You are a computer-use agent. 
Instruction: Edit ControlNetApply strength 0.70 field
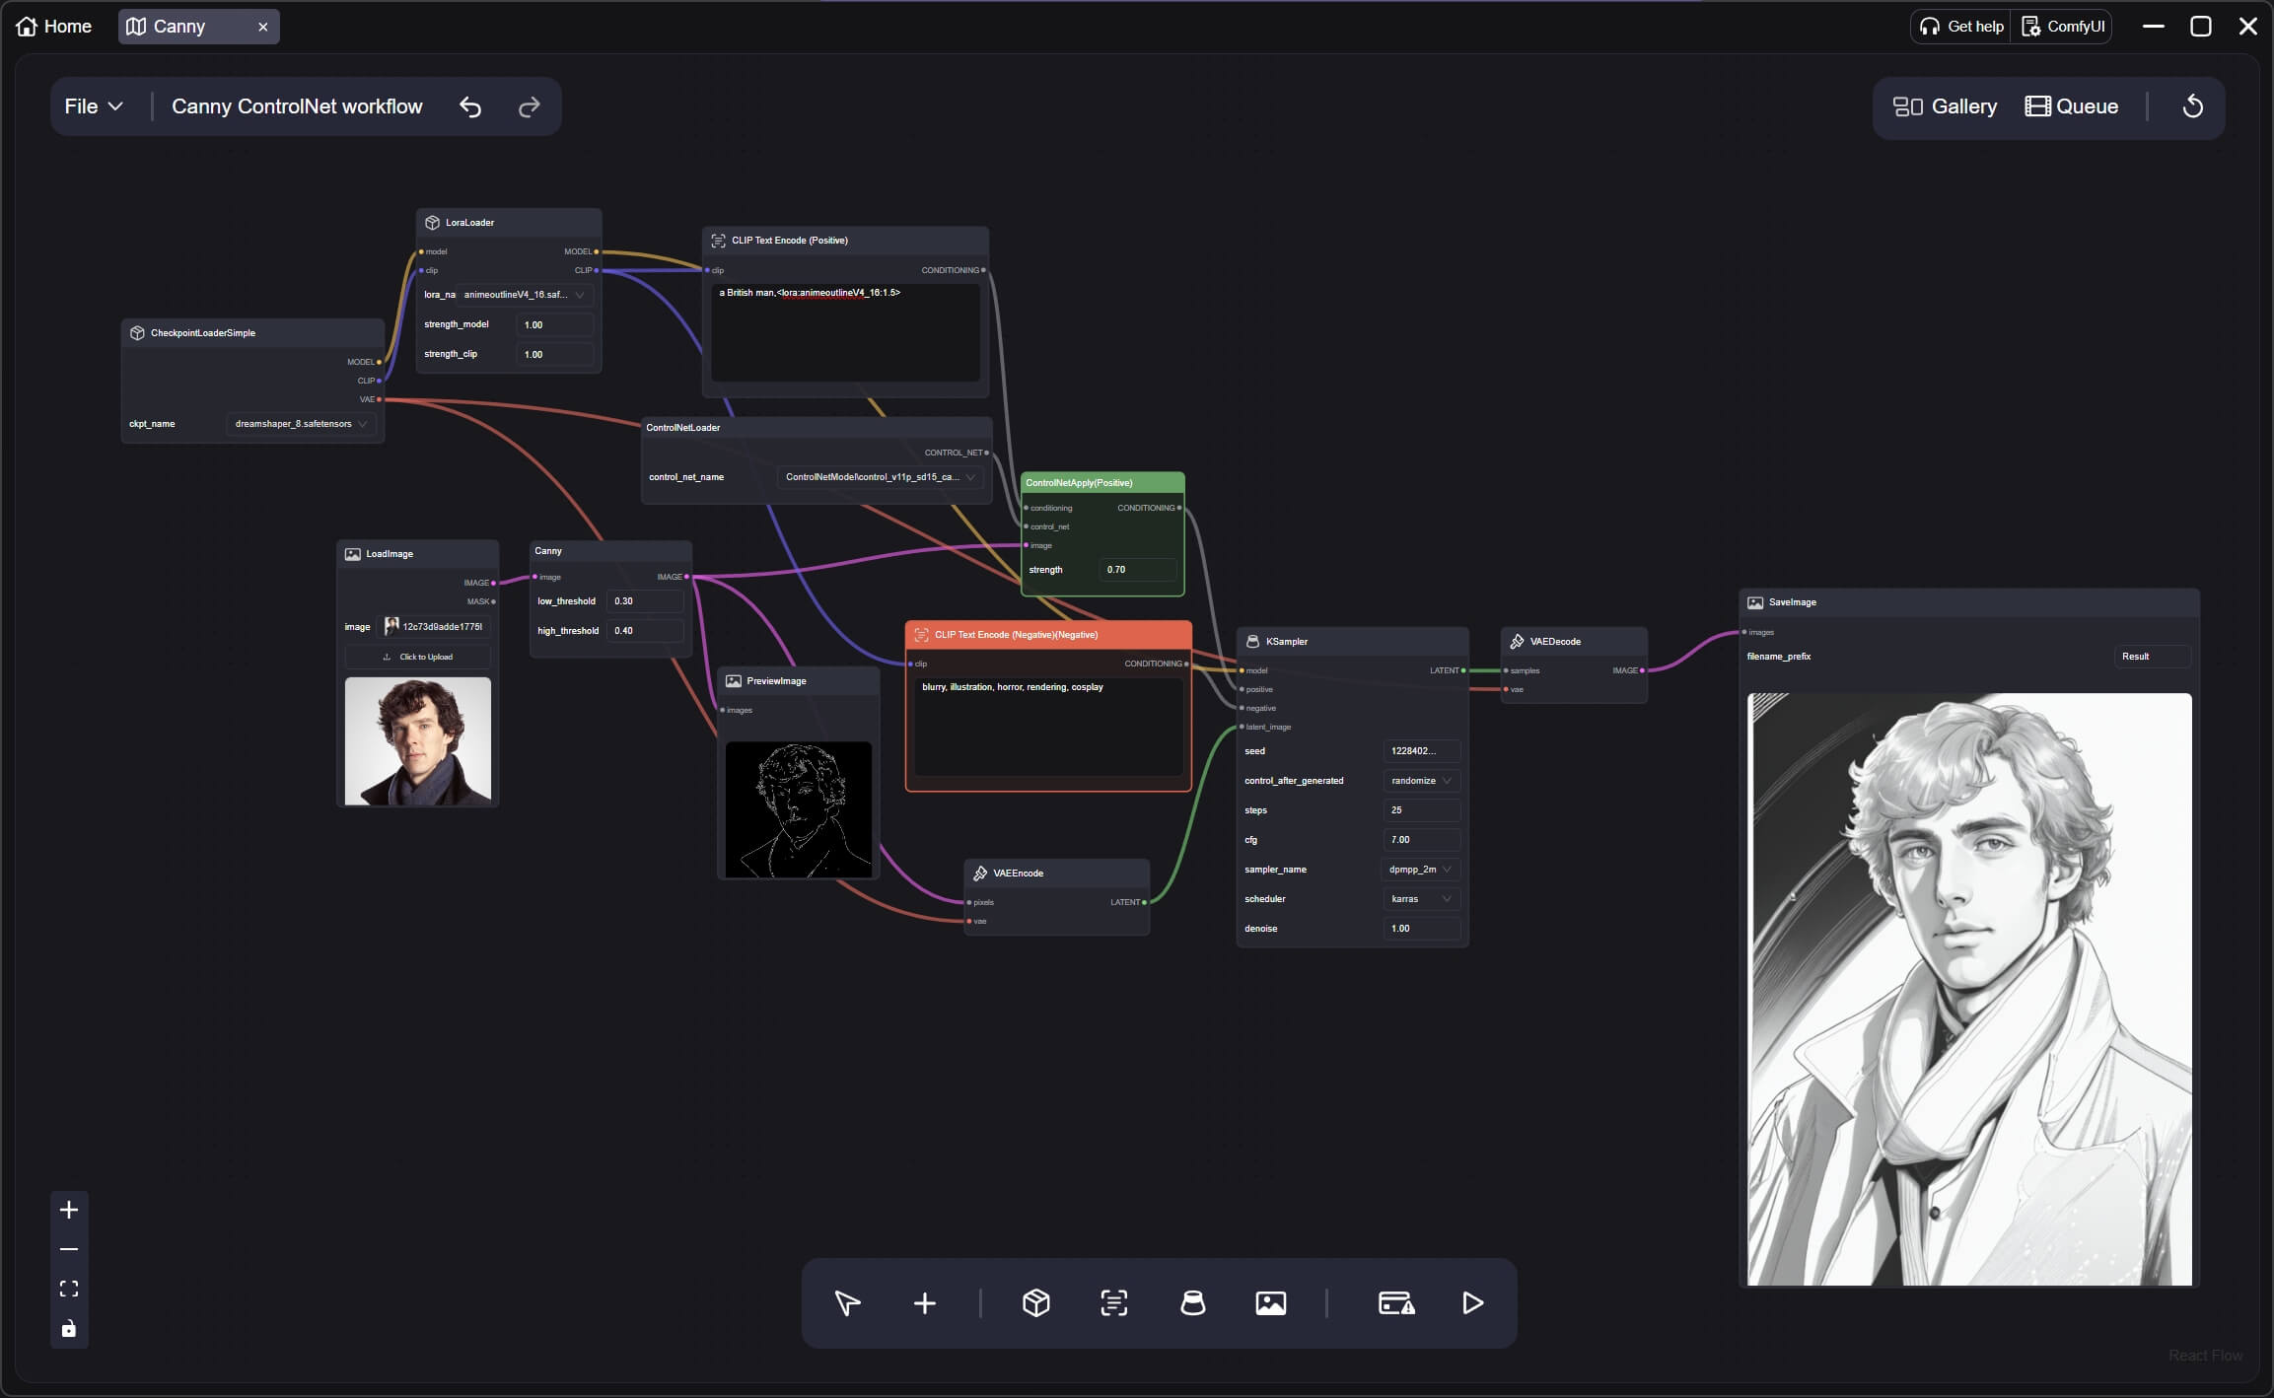click(1138, 570)
